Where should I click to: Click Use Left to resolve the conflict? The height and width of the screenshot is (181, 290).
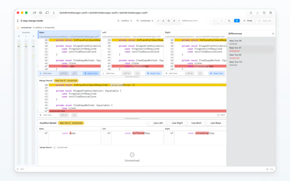(158, 123)
